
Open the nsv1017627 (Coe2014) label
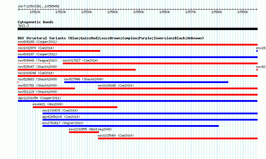pos(80,60)
